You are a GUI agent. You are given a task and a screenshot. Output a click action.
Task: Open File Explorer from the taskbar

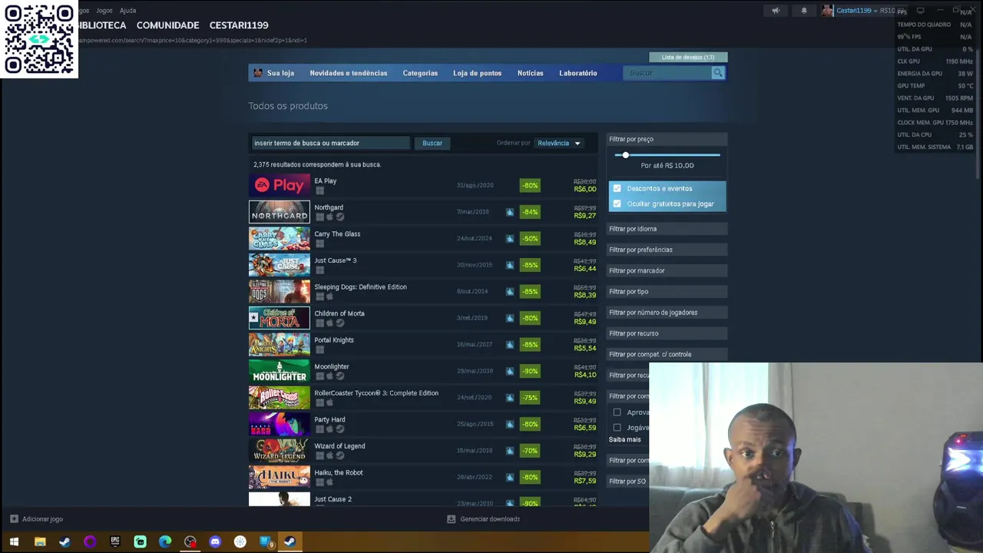tap(40, 541)
